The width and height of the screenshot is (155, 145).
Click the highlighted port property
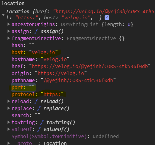point(23,88)
